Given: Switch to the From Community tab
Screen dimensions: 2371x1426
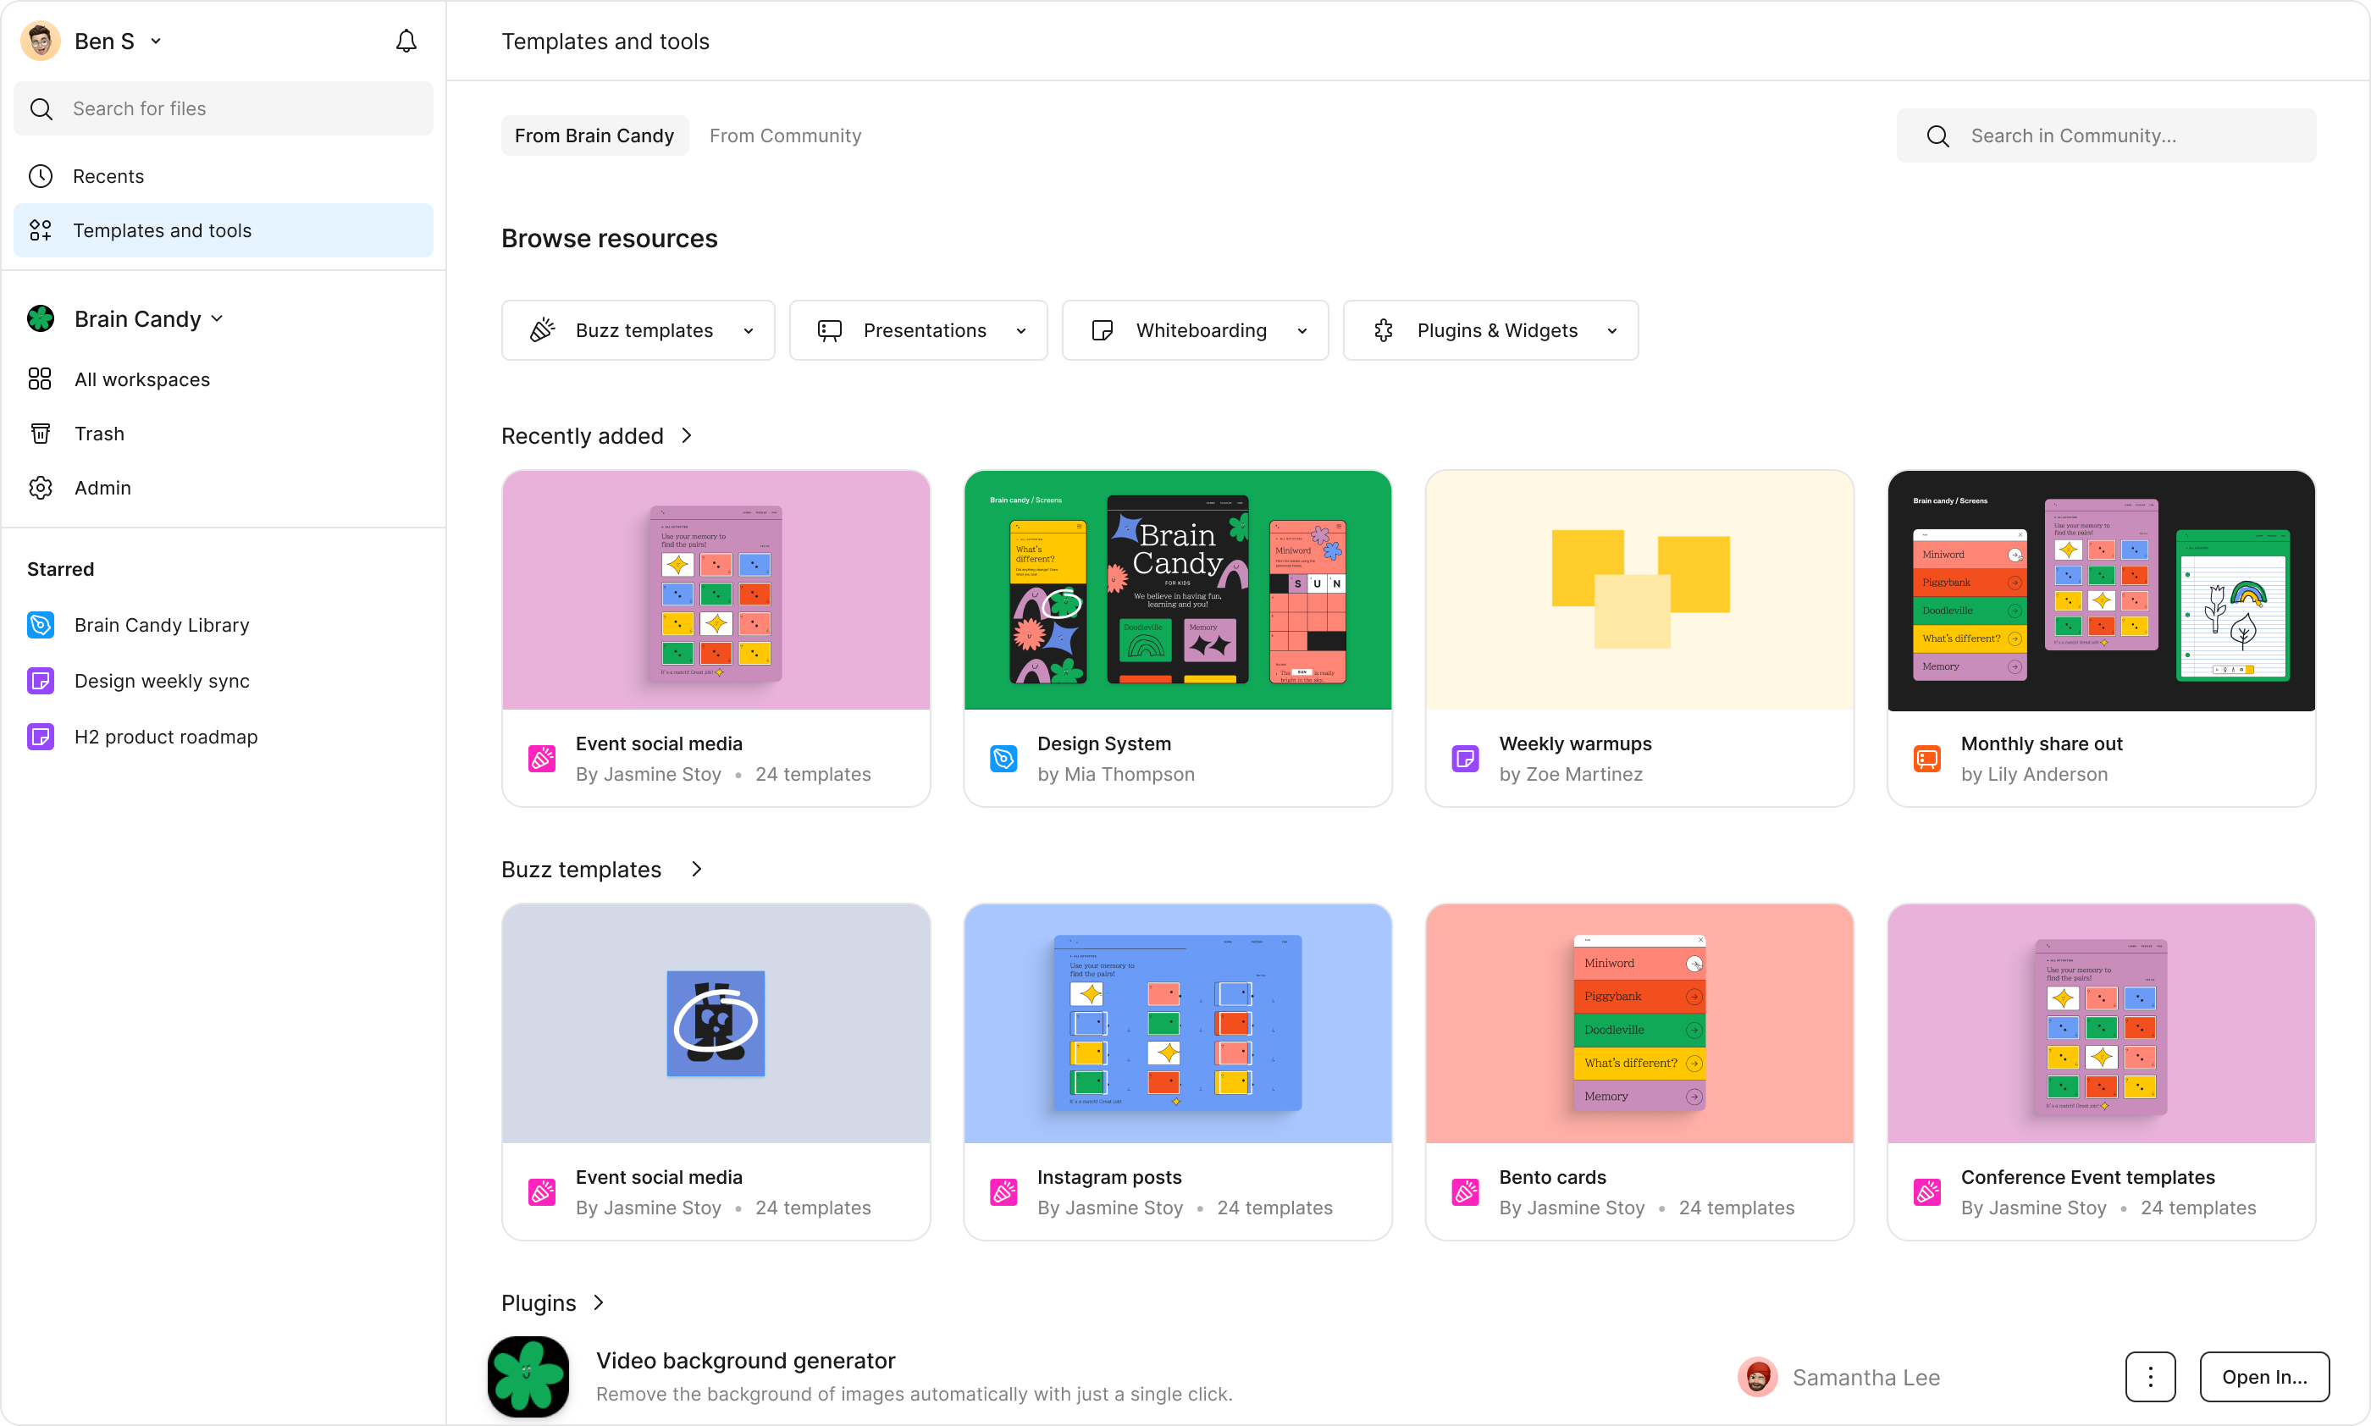Looking at the screenshot, I should (785, 135).
